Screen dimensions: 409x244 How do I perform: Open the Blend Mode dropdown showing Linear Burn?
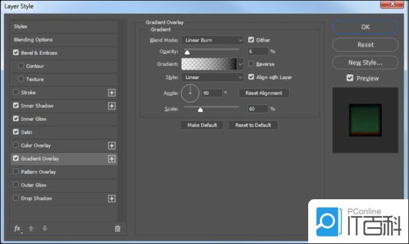(212, 40)
